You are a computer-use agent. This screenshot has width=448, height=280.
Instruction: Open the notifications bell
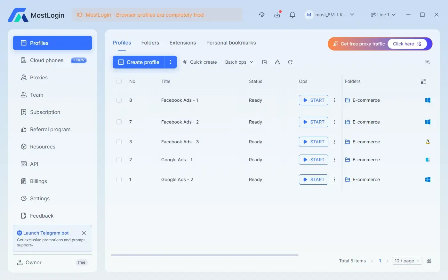[x=292, y=14]
